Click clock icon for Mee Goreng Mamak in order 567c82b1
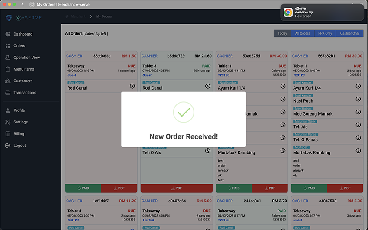 point(358,112)
